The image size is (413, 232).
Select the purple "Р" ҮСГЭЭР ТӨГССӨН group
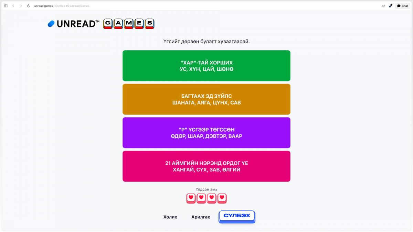(206, 133)
